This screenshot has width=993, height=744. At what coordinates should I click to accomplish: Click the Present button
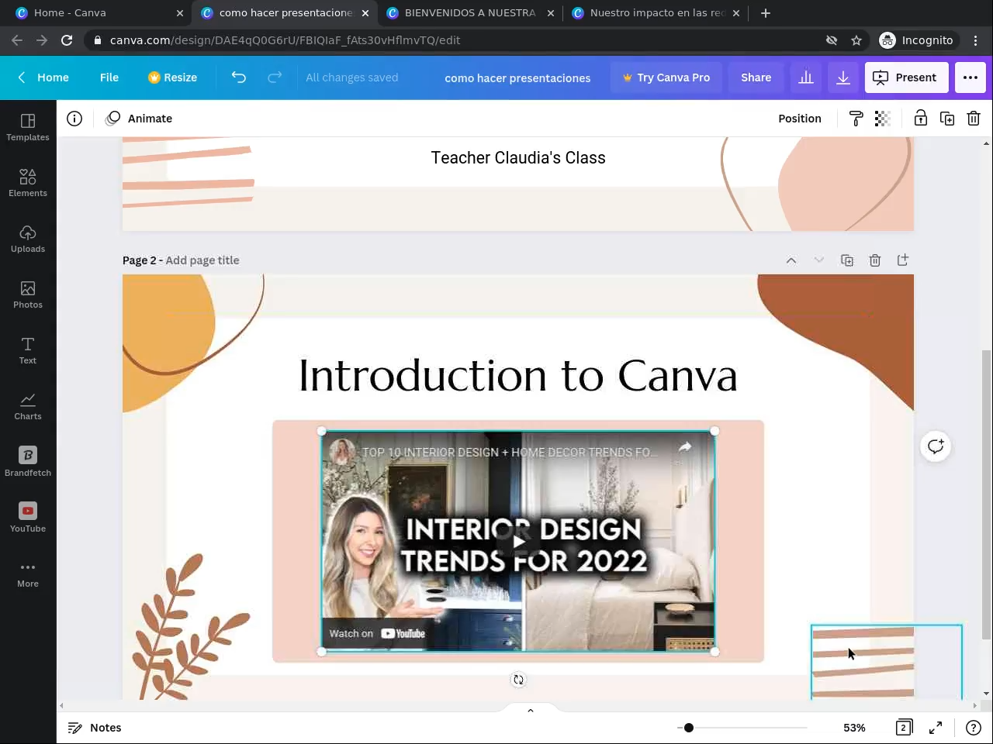(x=906, y=77)
